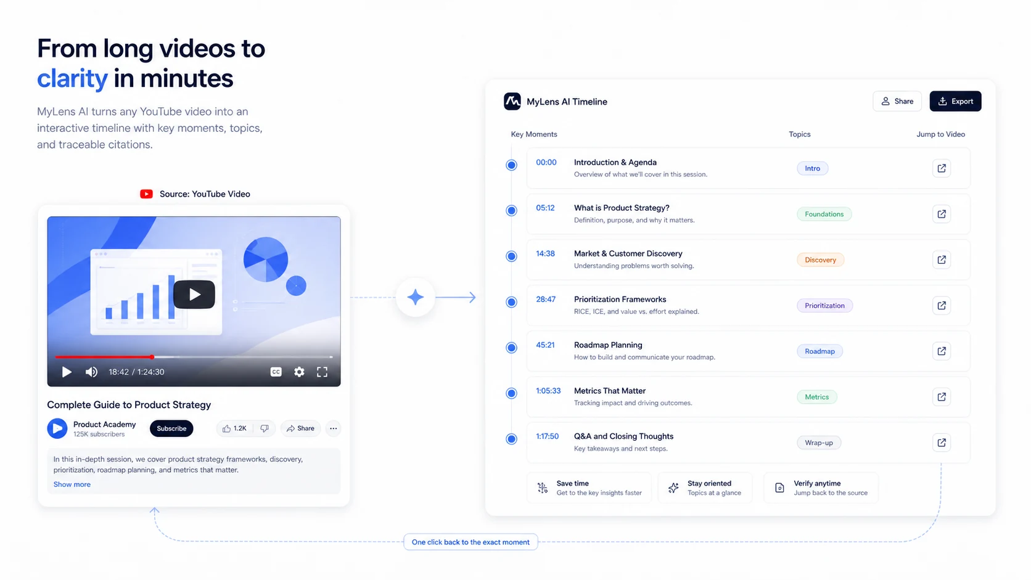Viewport: 1031px width, 580px height.
Task: Click the 45:21 timestamp link
Action: (x=545, y=345)
